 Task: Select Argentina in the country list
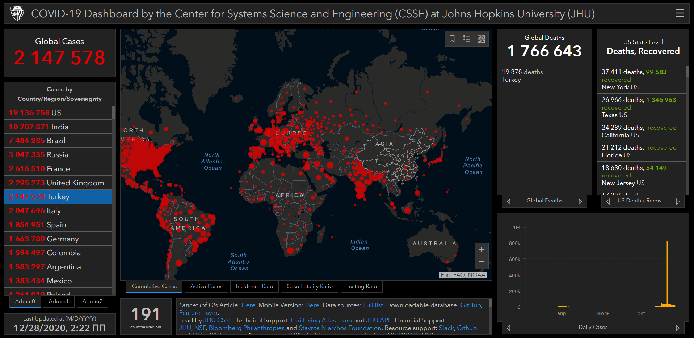(x=58, y=267)
